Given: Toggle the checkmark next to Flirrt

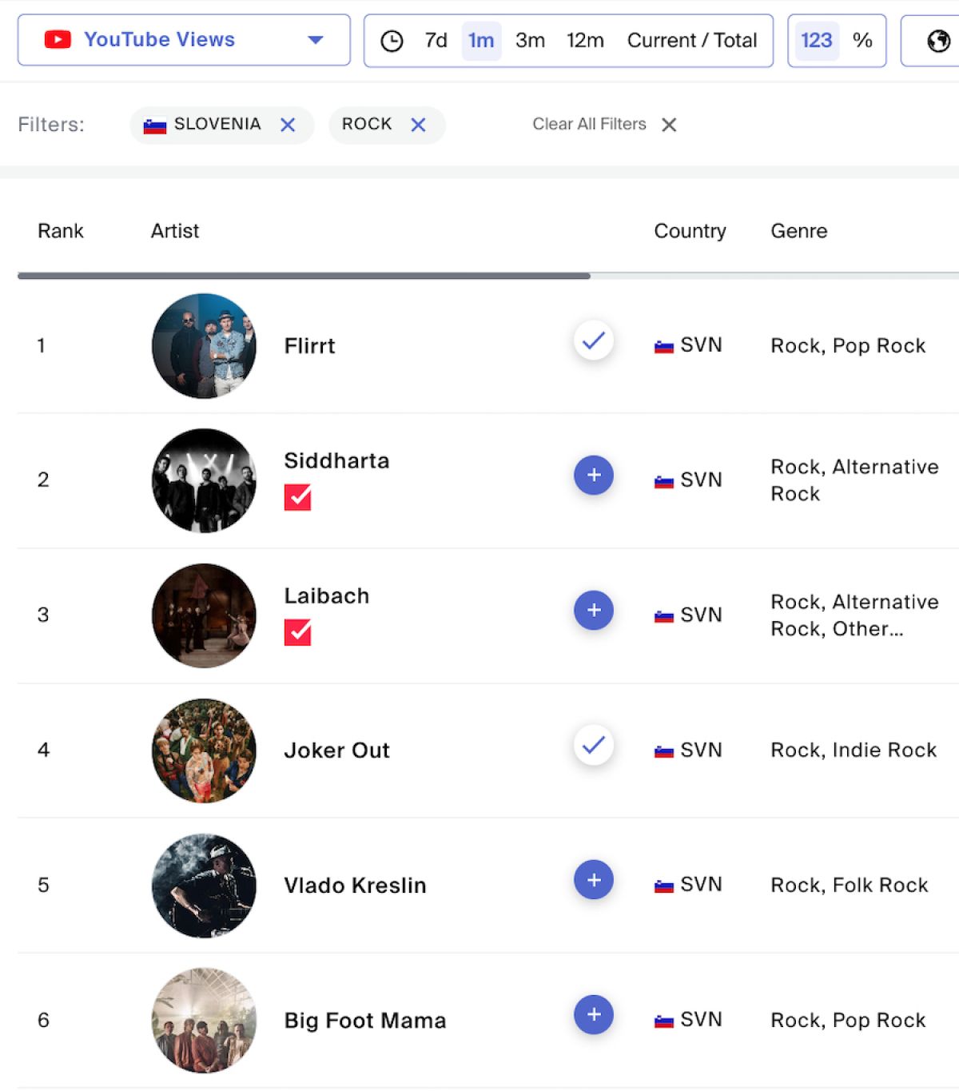Looking at the screenshot, I should 593,341.
